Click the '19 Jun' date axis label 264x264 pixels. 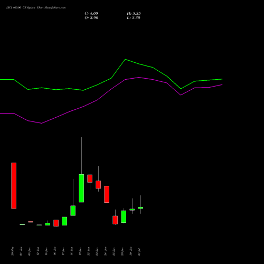click(x=80, y=251)
